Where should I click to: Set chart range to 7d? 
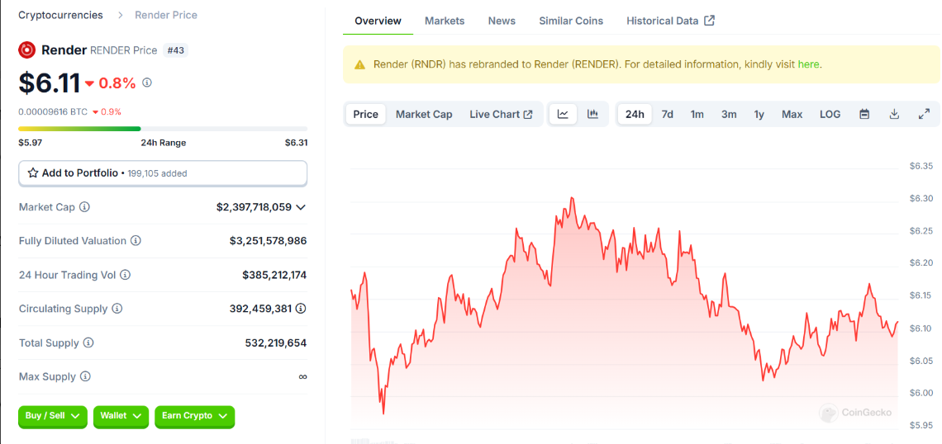coord(668,114)
